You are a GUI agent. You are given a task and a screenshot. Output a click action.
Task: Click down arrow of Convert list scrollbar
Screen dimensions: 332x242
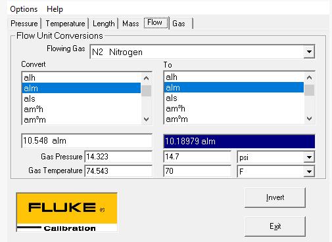[146, 119]
